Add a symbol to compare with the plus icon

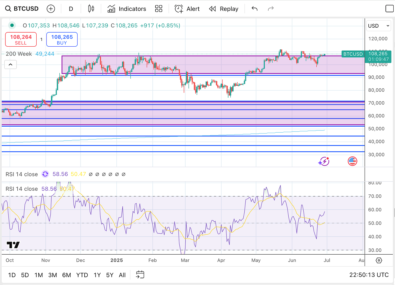click(x=51, y=9)
